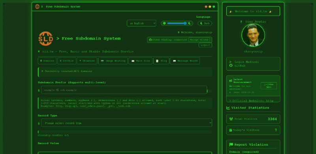Viewport: 316px width, 154px height.
Task: Click the Manage GitHub button
Action: (199, 40)
